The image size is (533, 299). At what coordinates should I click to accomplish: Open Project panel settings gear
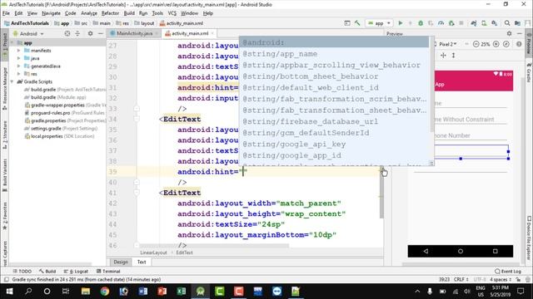click(90, 33)
